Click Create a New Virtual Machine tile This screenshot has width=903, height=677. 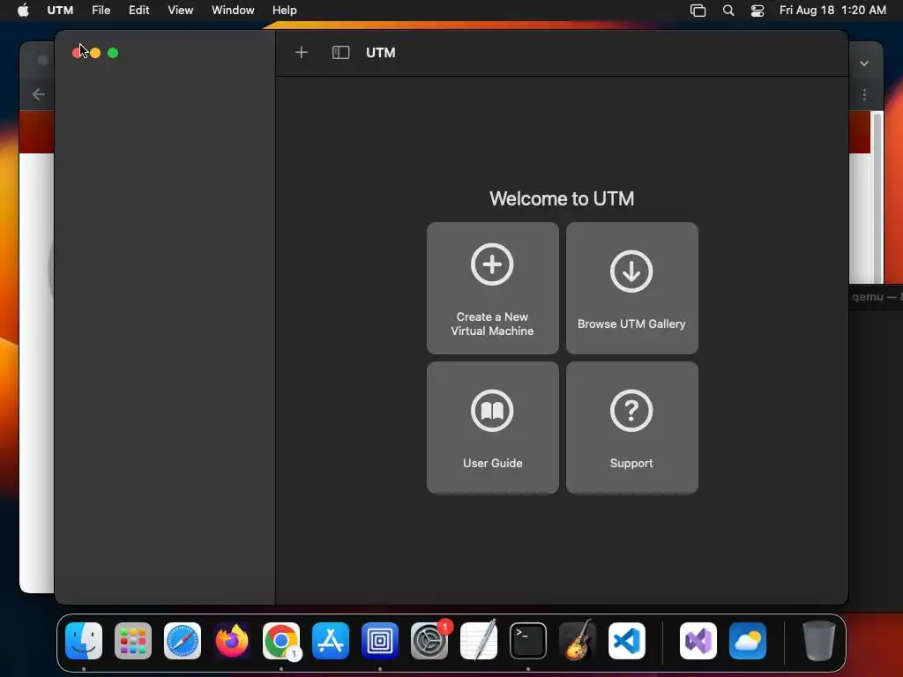click(x=492, y=288)
